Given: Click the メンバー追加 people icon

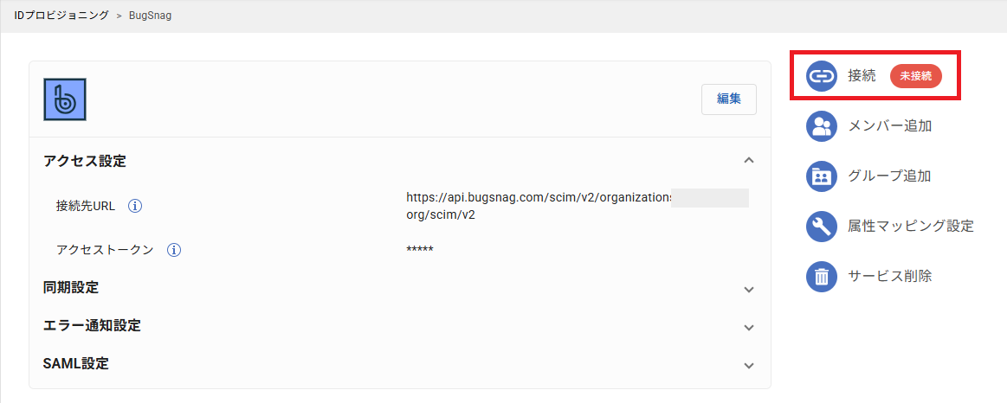Looking at the screenshot, I should 822,126.
